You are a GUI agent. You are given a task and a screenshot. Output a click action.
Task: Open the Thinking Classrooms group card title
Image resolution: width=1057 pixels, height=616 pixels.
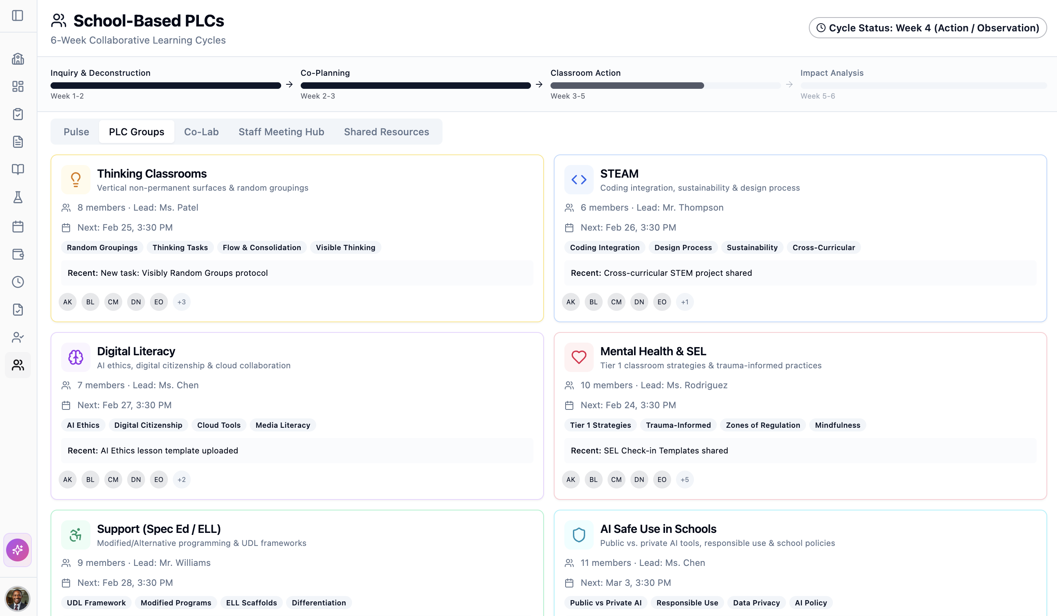[152, 174]
